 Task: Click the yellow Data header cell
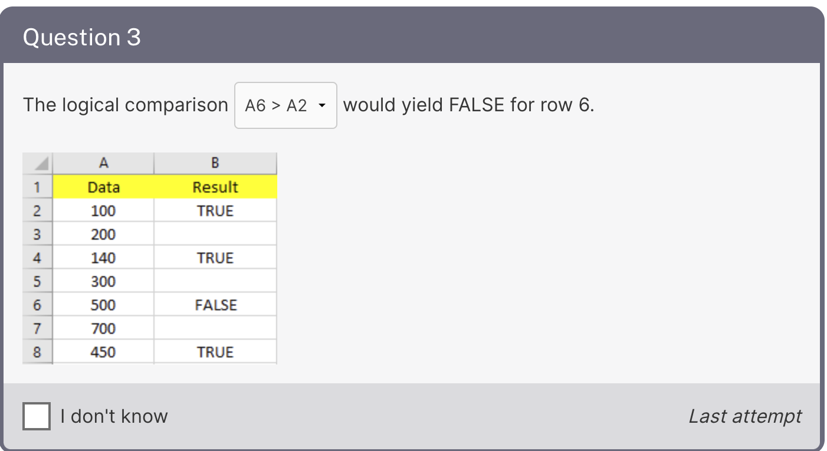tap(103, 187)
